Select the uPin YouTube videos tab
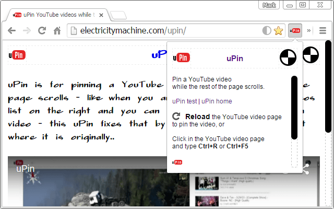The height and width of the screenshot is (209, 334). [57, 15]
